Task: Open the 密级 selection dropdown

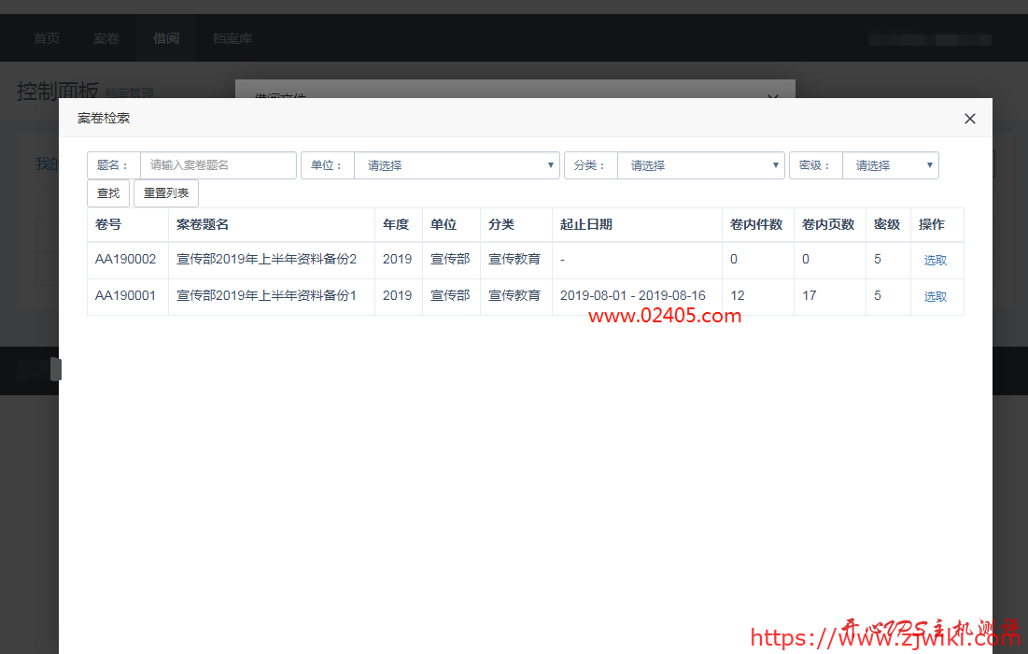Action: tap(890, 164)
